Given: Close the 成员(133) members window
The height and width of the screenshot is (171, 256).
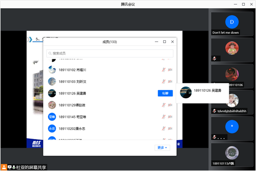Looking at the screenshot, I should [x=172, y=42].
